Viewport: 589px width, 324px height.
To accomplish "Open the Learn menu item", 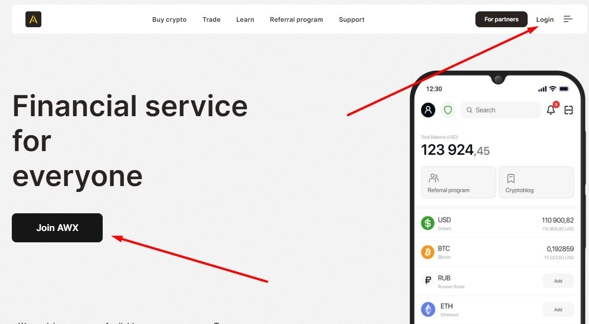I will [x=245, y=20].
